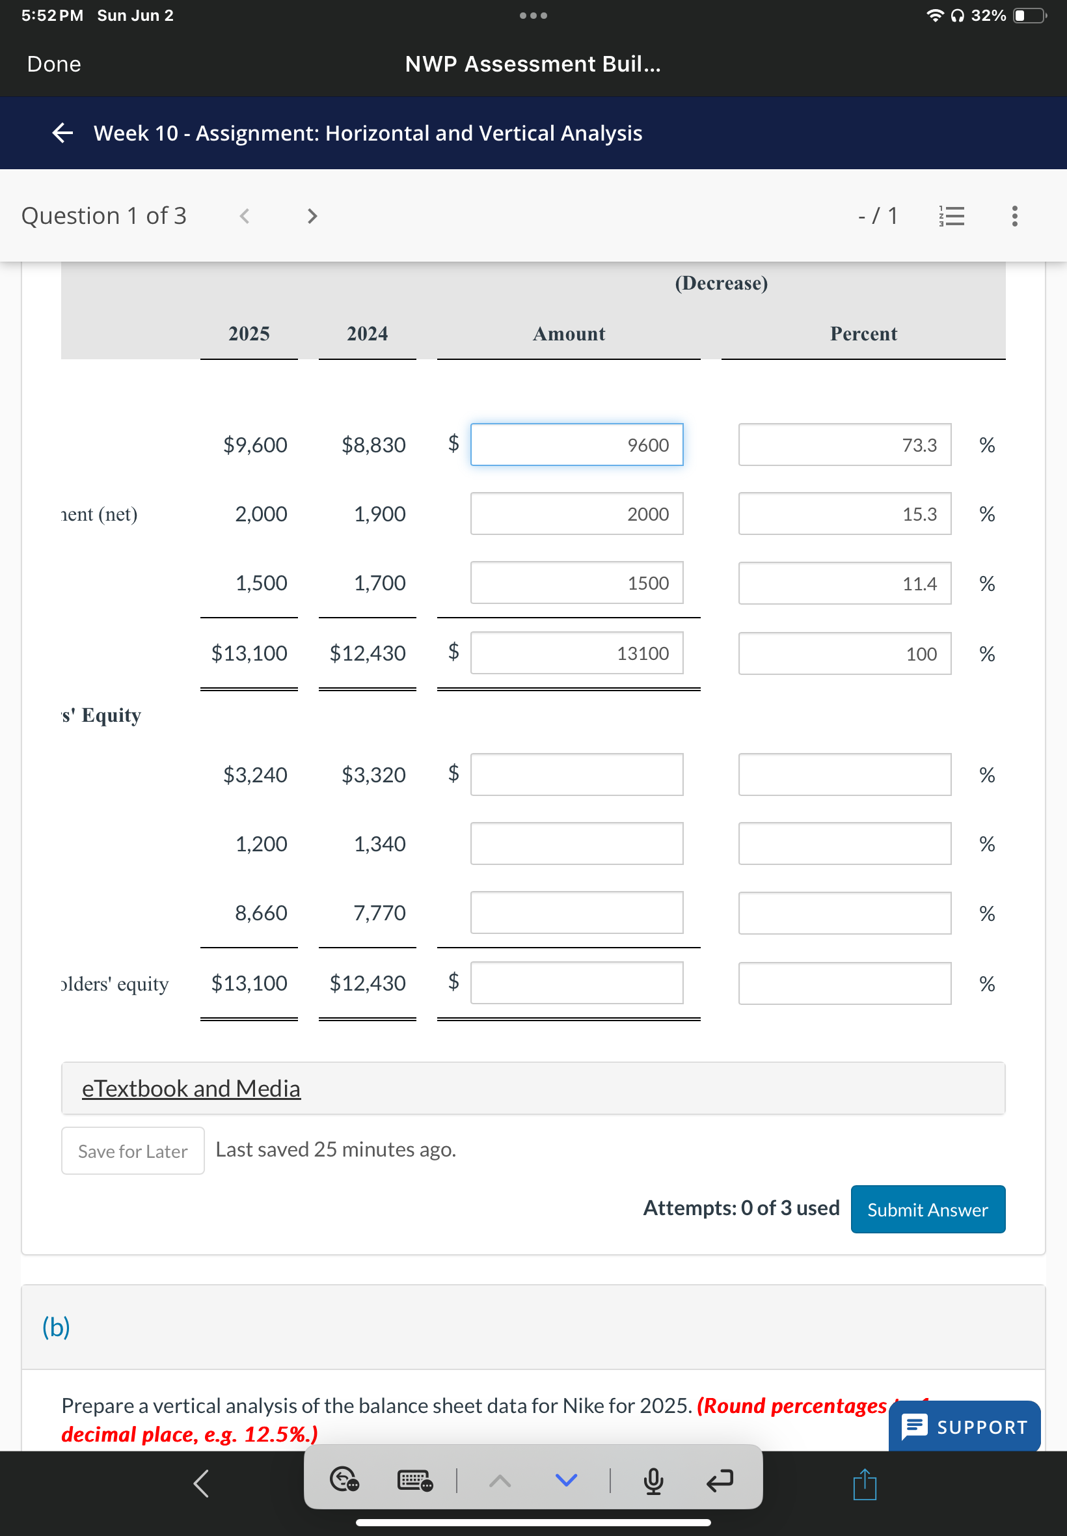Edit the percent field containing 11.4
The image size is (1067, 1536).
click(x=844, y=583)
